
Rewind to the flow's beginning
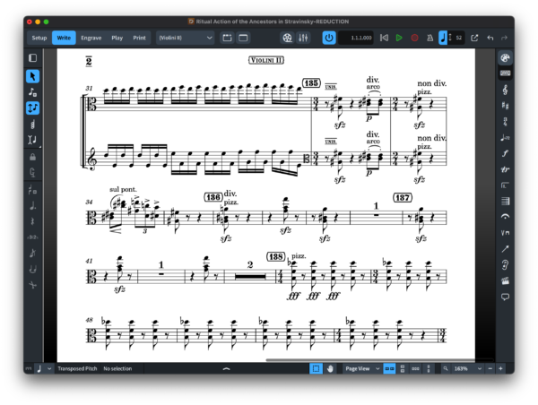tap(385, 38)
